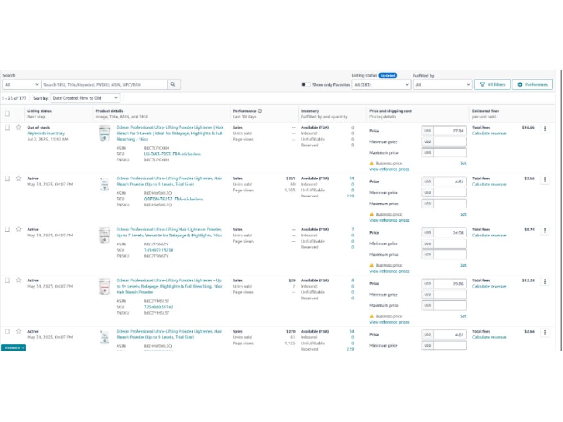Edit the minimum price field of the 27.94 listing
The width and height of the screenshot is (563, 422).
pyautogui.click(x=450, y=142)
